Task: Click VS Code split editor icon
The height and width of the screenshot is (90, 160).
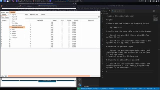Action: point(154,11)
